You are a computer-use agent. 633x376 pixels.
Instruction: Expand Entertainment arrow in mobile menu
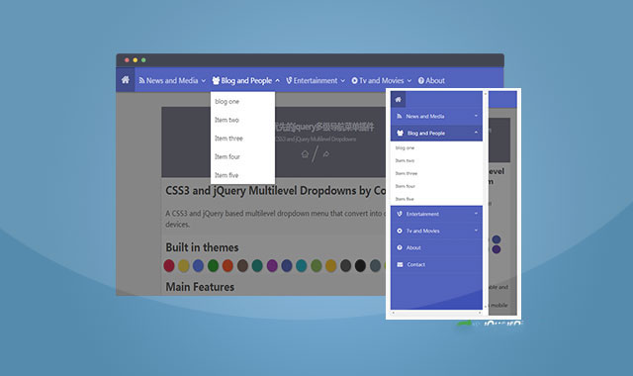point(476,214)
